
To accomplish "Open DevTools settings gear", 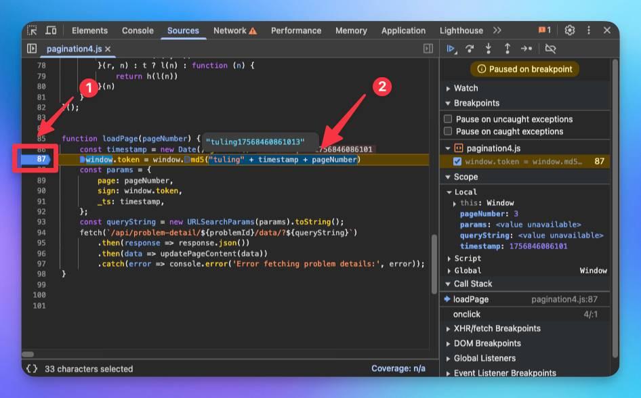I will point(569,30).
